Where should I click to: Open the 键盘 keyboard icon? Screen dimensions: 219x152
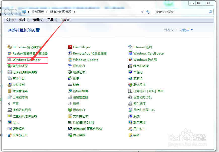(70, 85)
